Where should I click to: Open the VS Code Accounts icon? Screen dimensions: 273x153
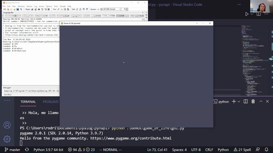point(7,125)
